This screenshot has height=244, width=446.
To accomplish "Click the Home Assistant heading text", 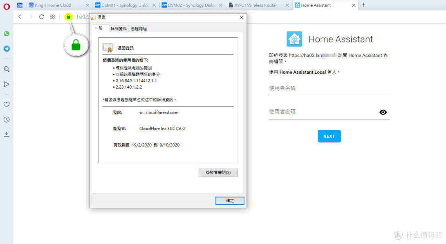I will (x=340, y=39).
